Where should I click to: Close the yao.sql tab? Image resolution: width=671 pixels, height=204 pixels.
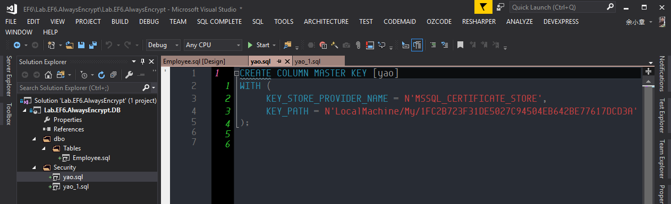point(287,61)
